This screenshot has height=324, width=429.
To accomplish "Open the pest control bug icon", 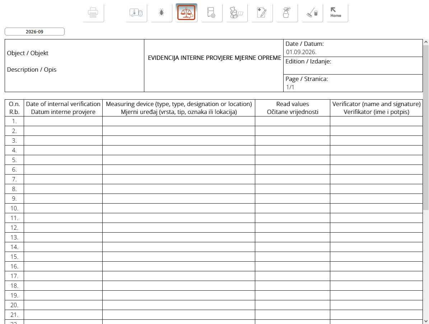I will click(x=162, y=13).
